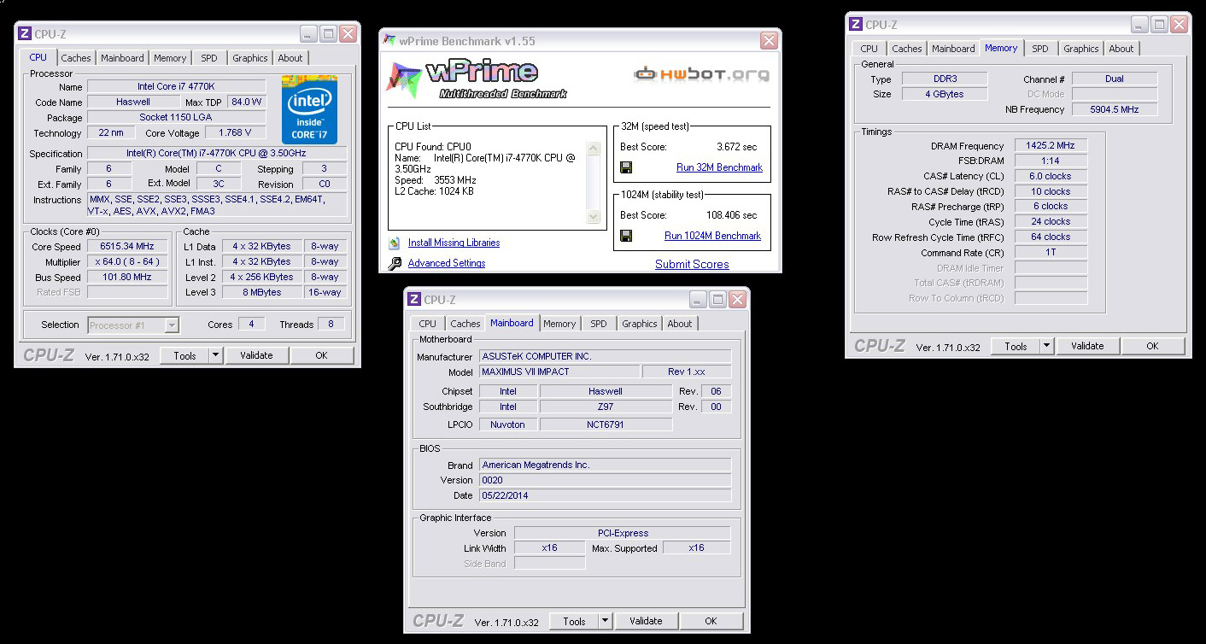
Task: Switch to the Memory tab in the Mainboard window
Action: 559,324
